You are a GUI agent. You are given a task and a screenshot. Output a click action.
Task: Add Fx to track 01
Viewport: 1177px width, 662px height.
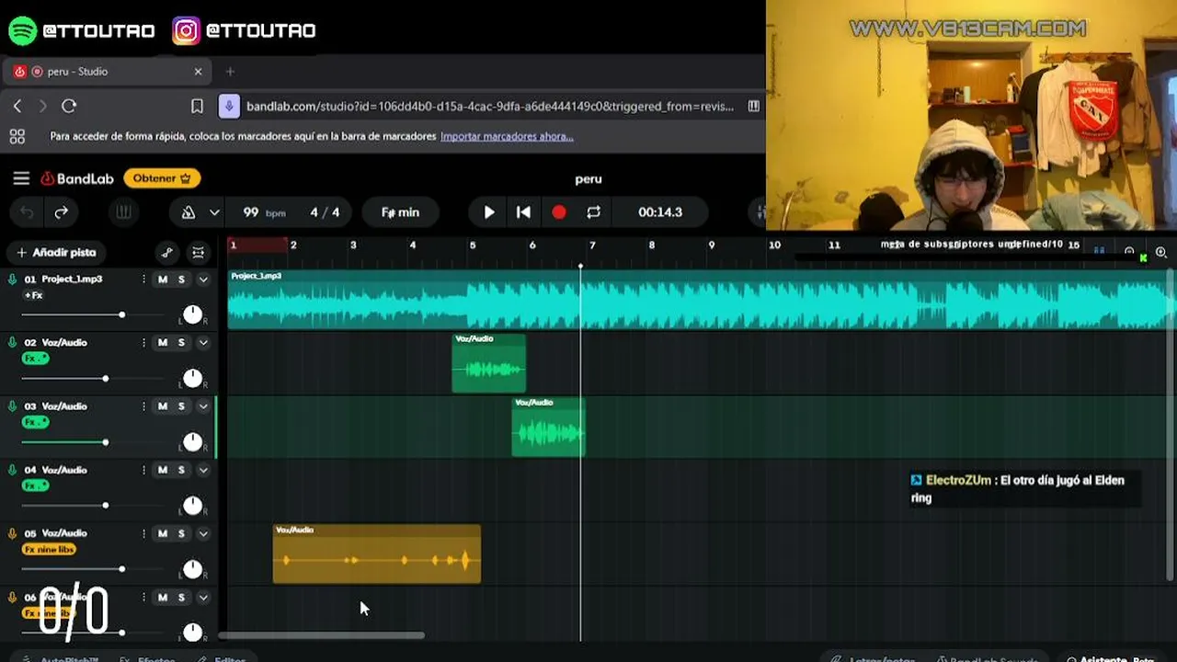(33, 295)
